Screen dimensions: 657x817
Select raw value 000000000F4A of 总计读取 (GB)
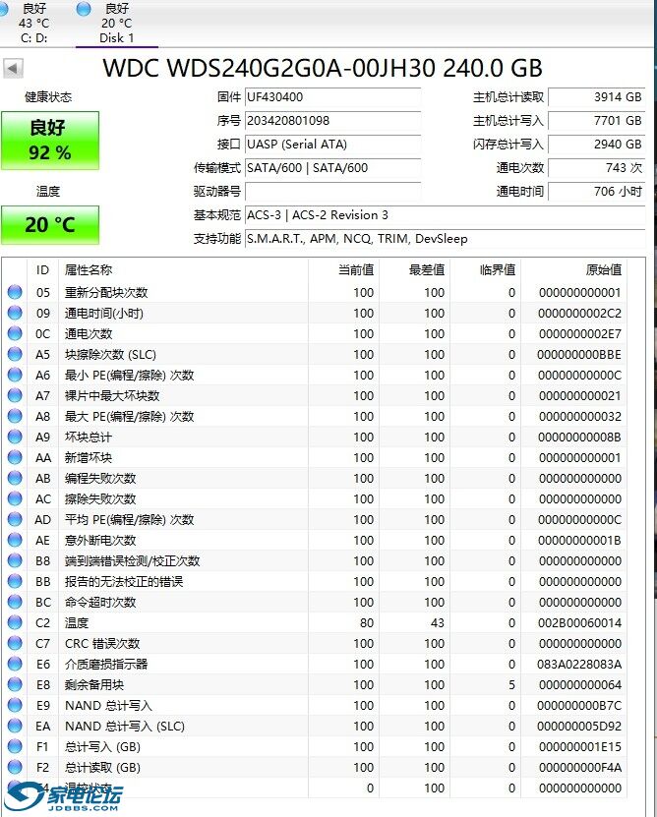pos(580,768)
